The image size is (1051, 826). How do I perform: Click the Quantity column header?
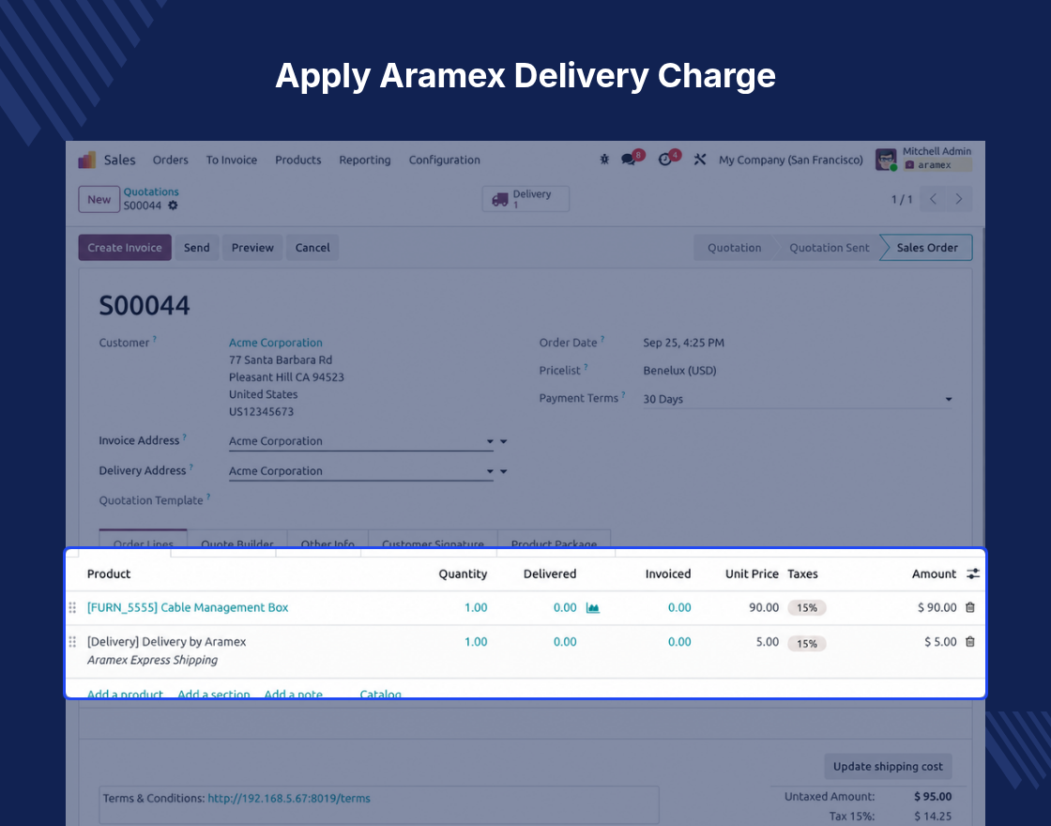click(x=463, y=574)
